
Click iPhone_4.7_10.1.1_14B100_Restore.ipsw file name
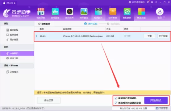83,36
